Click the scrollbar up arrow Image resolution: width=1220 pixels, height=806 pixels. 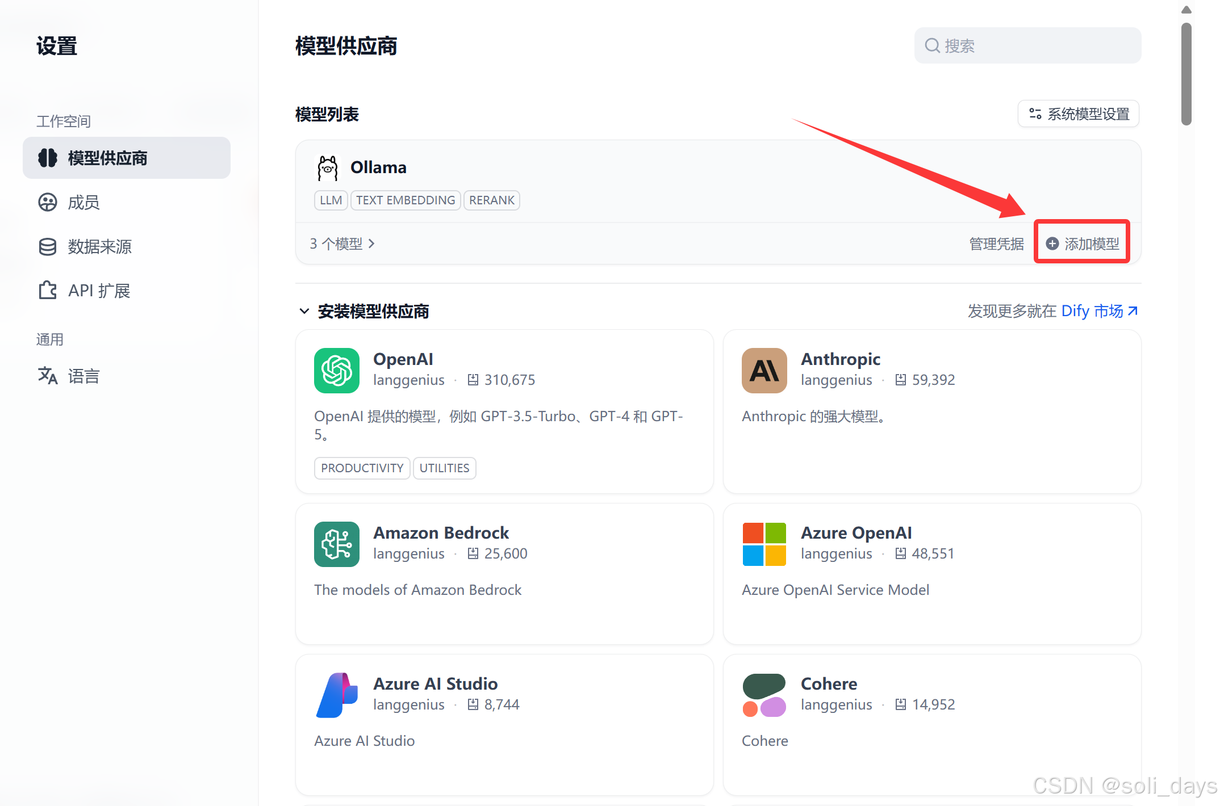click(x=1186, y=10)
